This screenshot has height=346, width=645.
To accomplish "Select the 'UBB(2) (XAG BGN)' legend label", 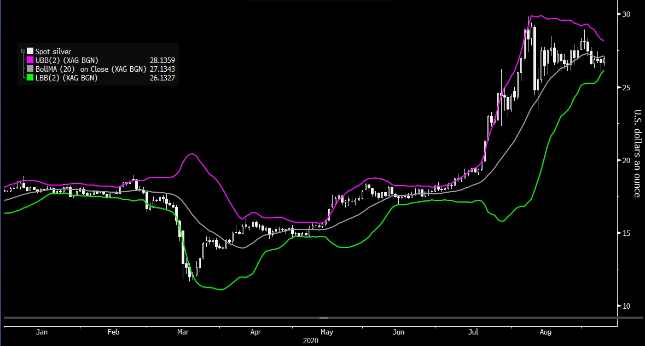I will point(67,60).
